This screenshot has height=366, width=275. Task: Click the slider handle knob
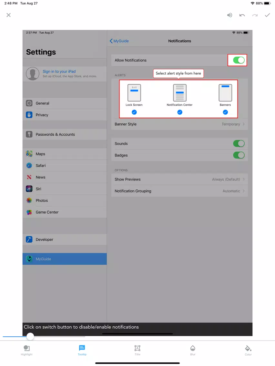(30, 336)
